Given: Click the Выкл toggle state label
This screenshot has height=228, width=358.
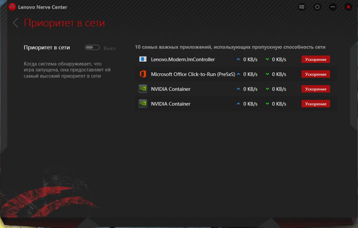Looking at the screenshot, I should click(109, 48).
